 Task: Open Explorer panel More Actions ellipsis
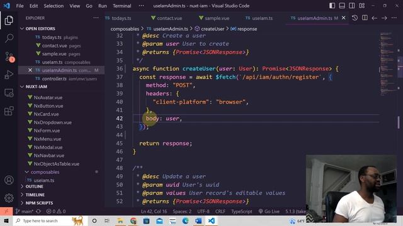click(x=96, y=18)
